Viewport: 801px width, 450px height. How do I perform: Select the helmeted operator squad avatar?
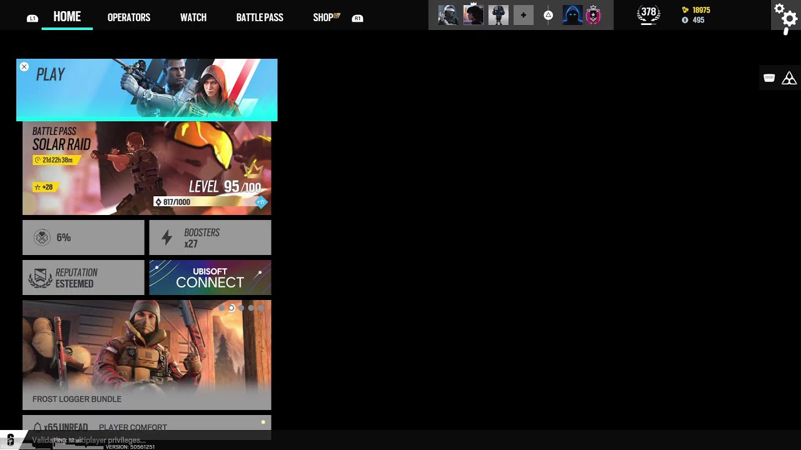pos(448,15)
